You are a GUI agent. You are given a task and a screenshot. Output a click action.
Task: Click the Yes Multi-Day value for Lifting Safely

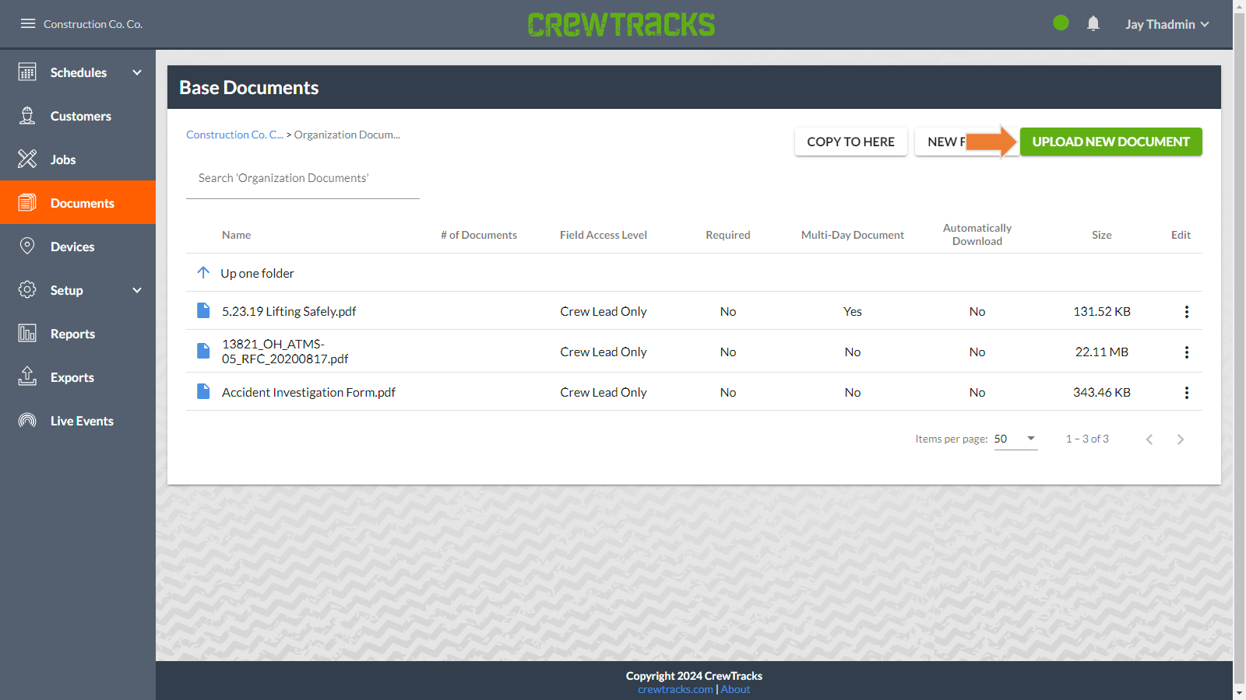click(x=853, y=311)
